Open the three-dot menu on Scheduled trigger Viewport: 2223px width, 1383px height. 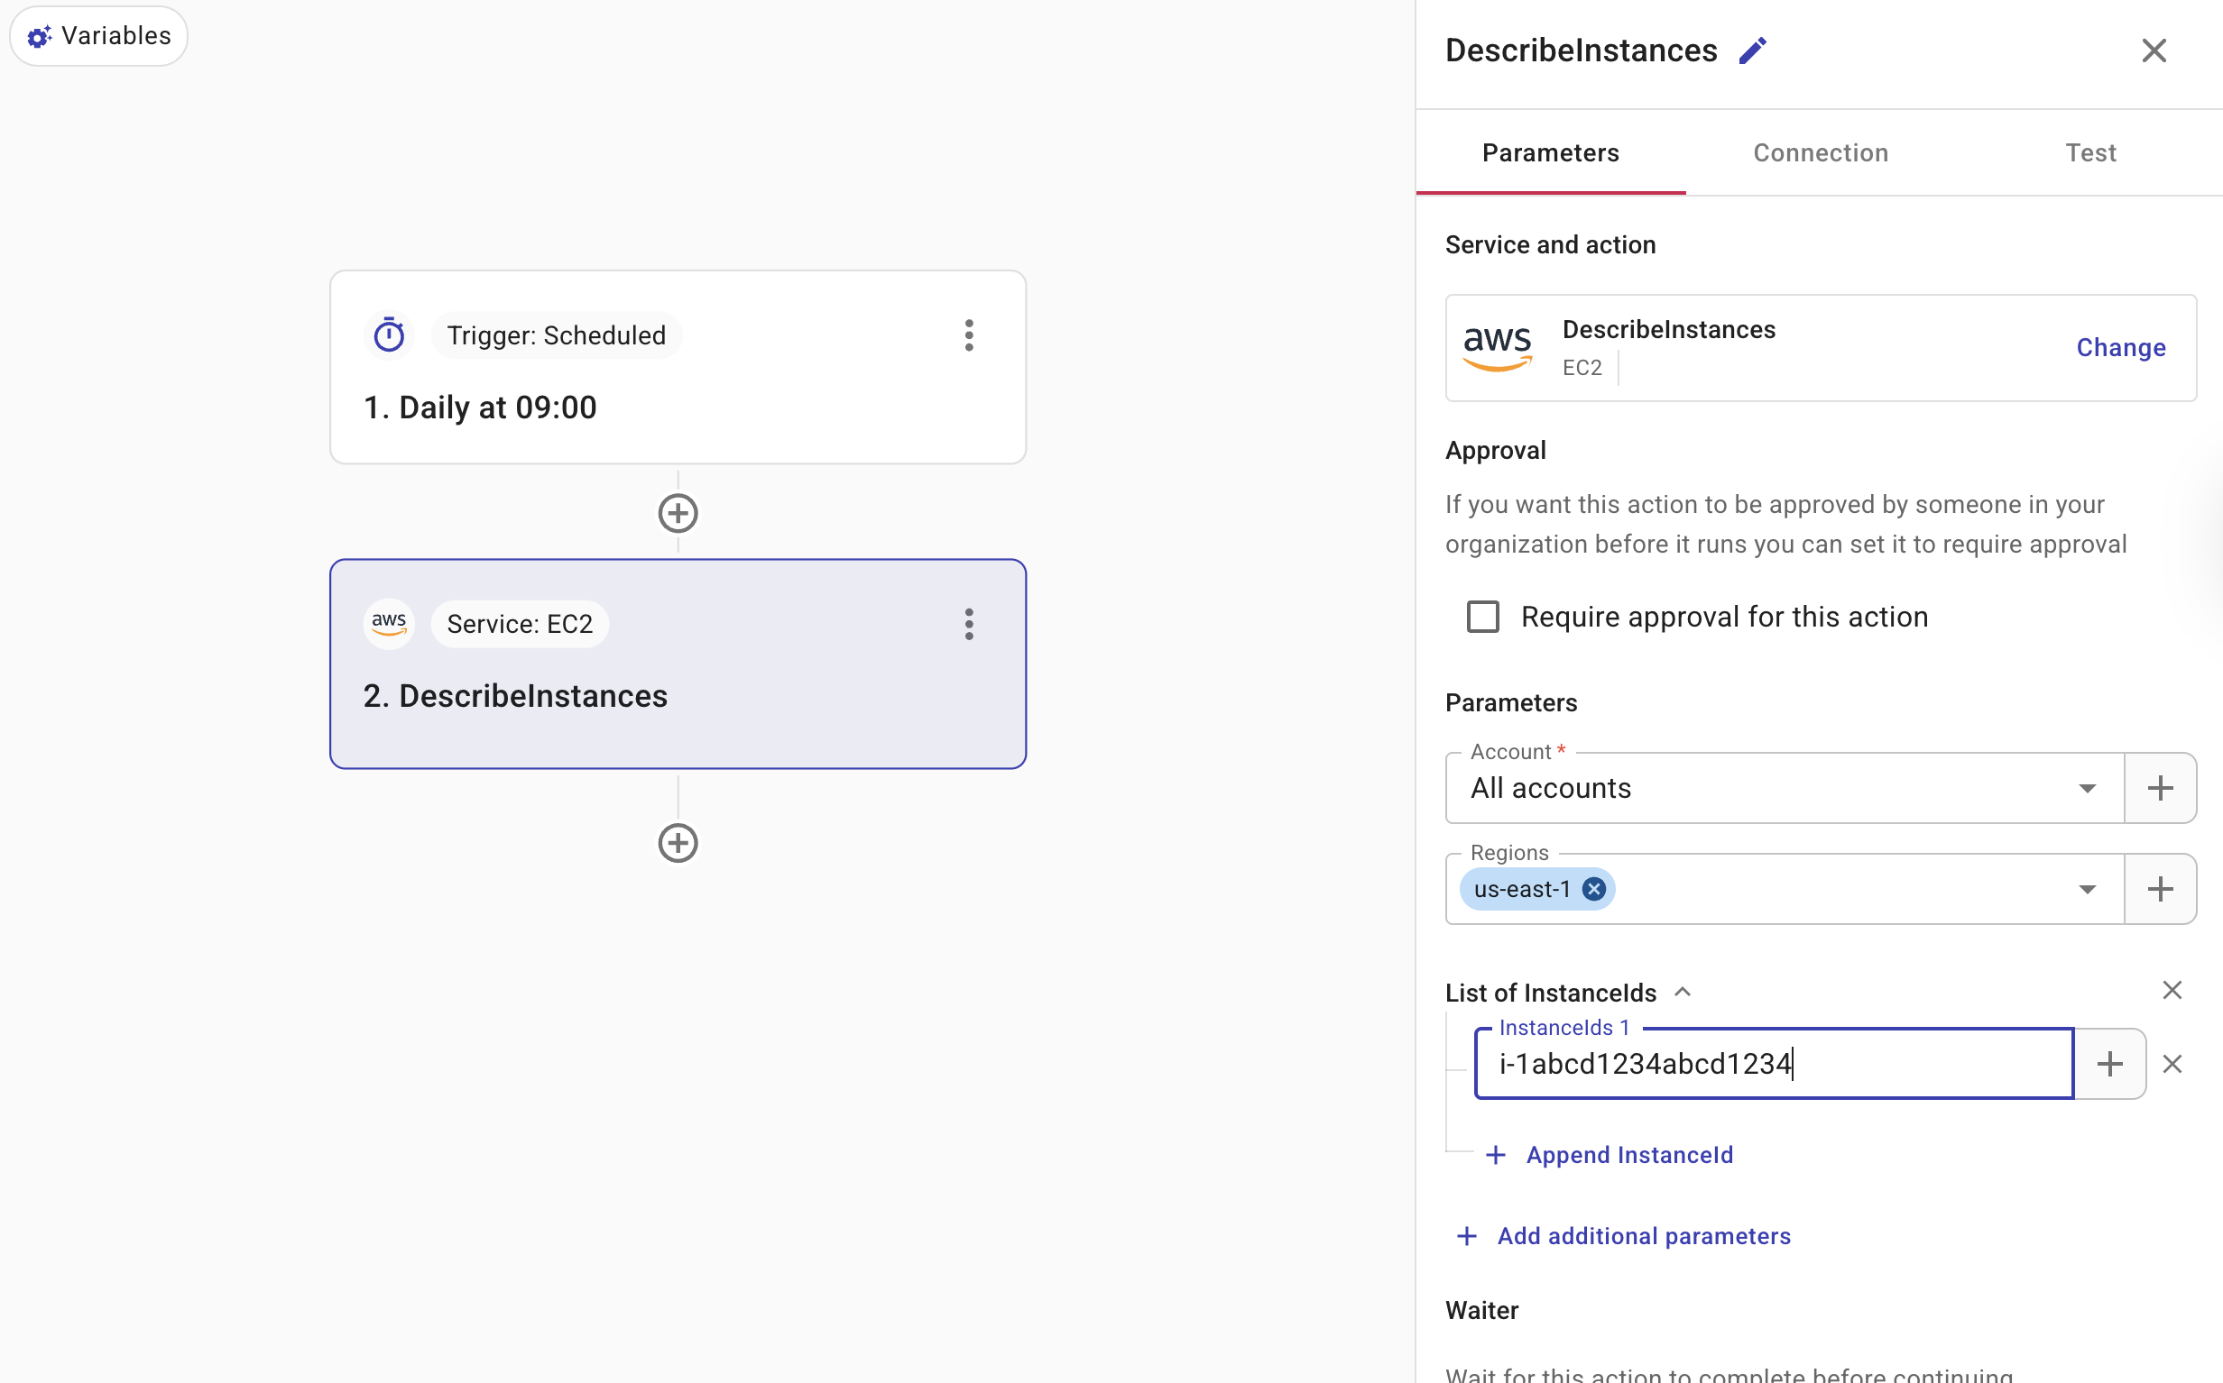coord(968,335)
